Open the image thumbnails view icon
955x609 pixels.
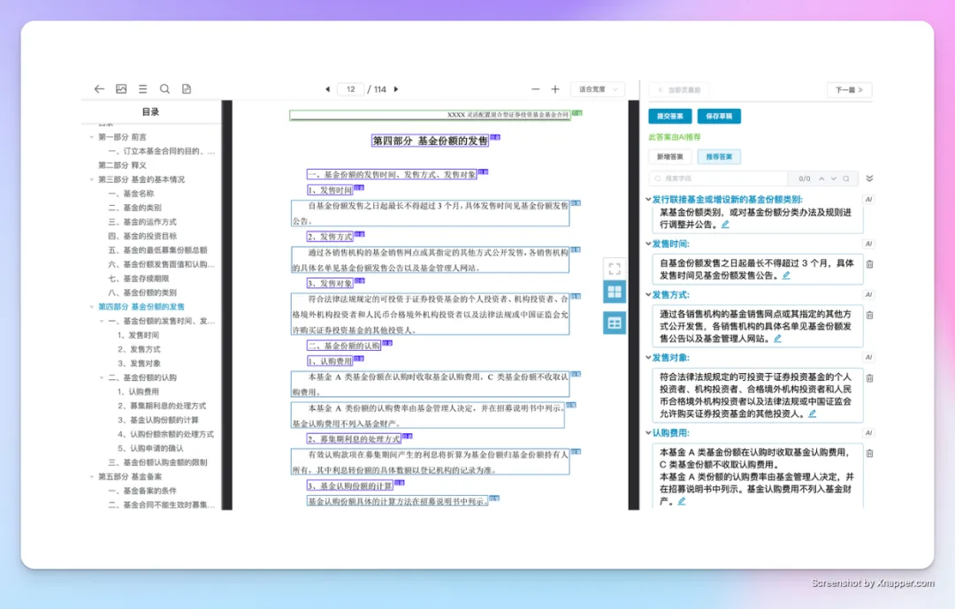coord(121,89)
